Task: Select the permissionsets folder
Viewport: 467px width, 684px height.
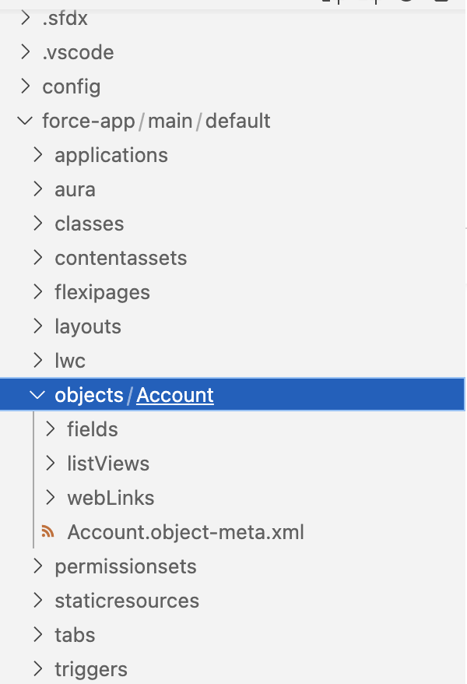Action: (125, 566)
